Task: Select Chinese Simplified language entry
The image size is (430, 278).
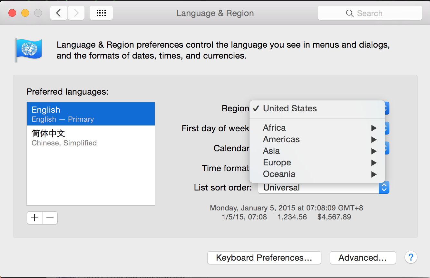Action: pyautogui.click(x=91, y=137)
